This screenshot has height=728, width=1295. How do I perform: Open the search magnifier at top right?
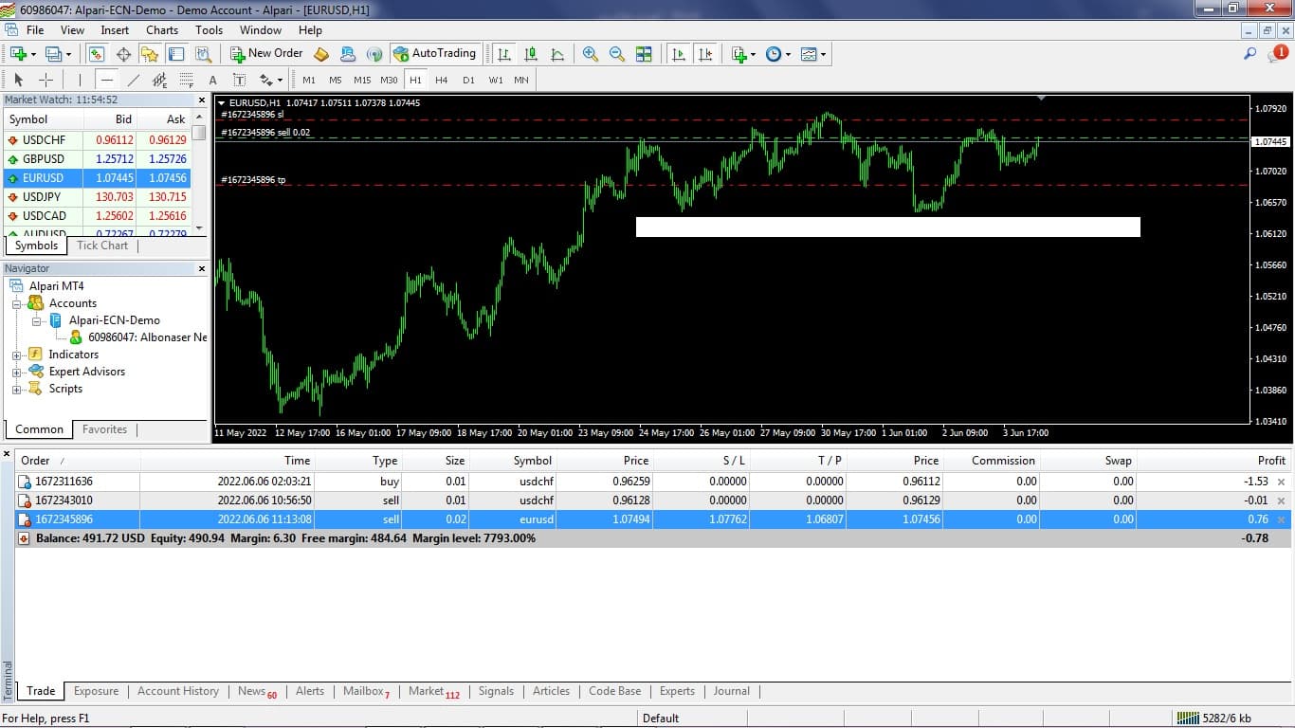click(x=1250, y=54)
